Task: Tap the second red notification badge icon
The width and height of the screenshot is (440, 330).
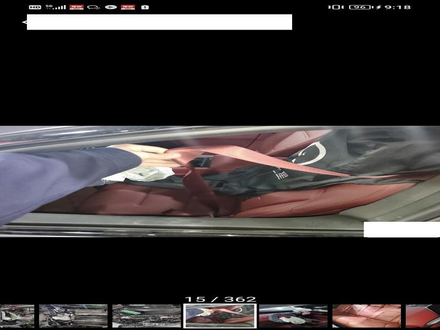Action: point(128,7)
